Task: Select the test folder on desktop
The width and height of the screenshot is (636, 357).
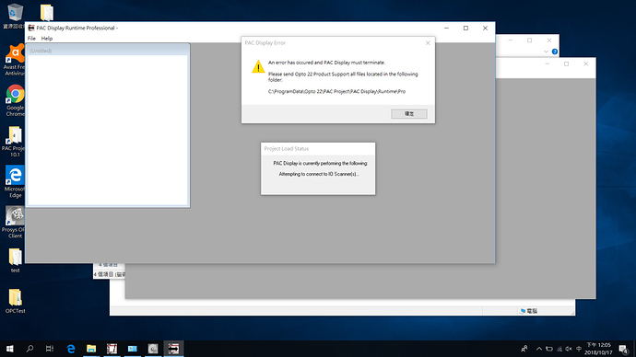Action: [x=15, y=260]
